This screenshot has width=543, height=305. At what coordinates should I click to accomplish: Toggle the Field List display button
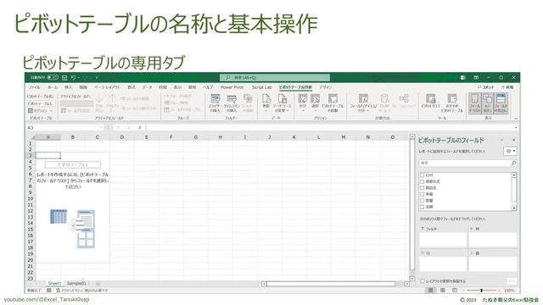475,103
